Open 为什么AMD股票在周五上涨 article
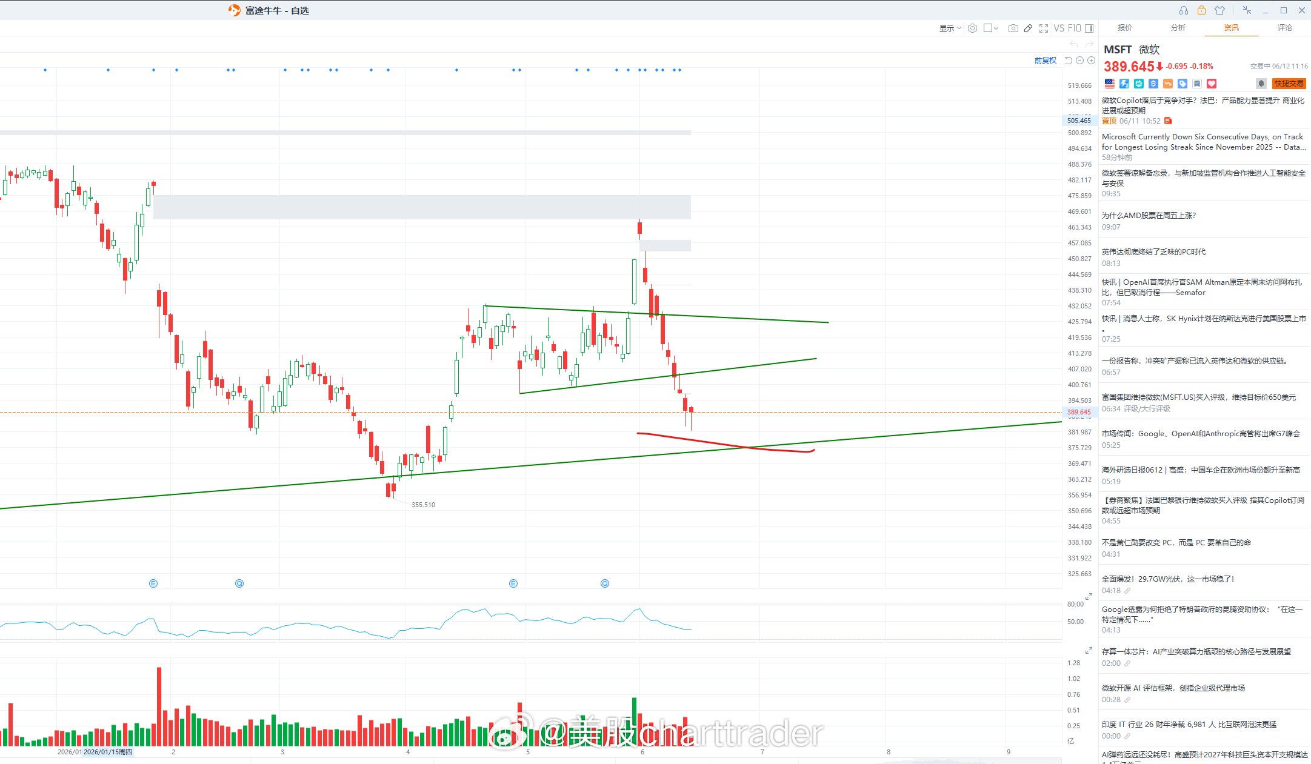This screenshot has width=1311, height=764. tap(1149, 216)
